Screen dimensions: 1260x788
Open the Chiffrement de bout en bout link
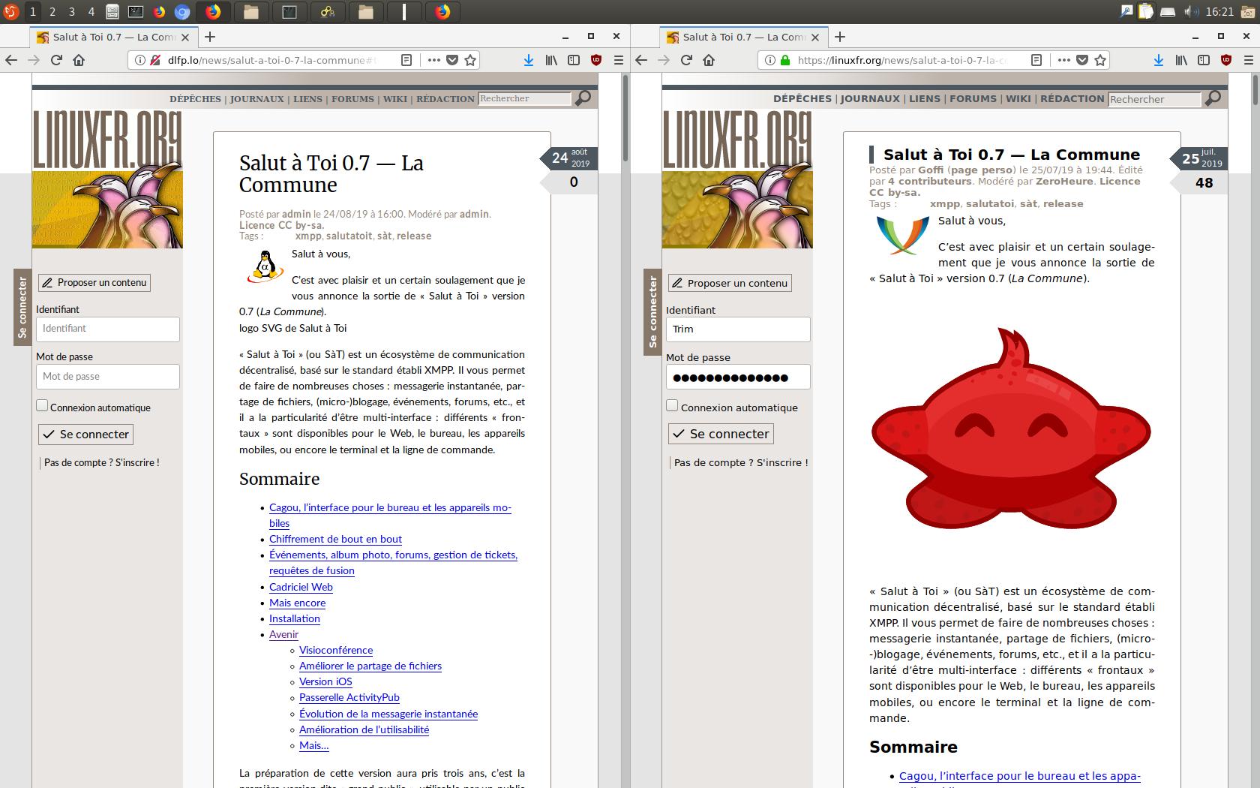(x=335, y=539)
